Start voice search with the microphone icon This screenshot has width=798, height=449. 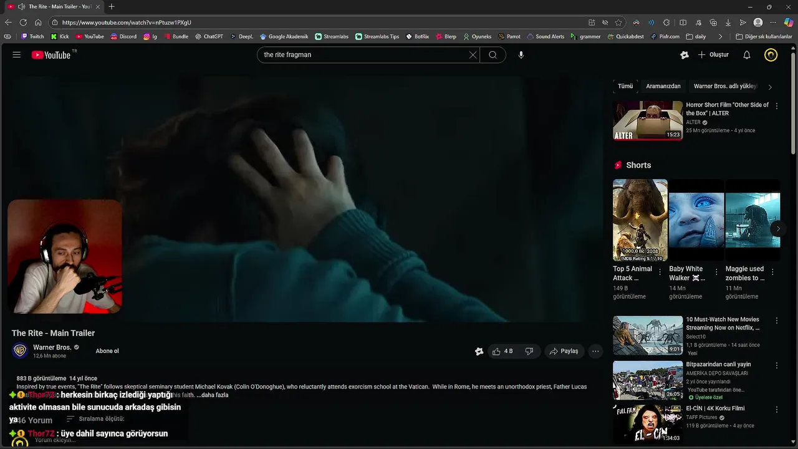tap(521, 55)
